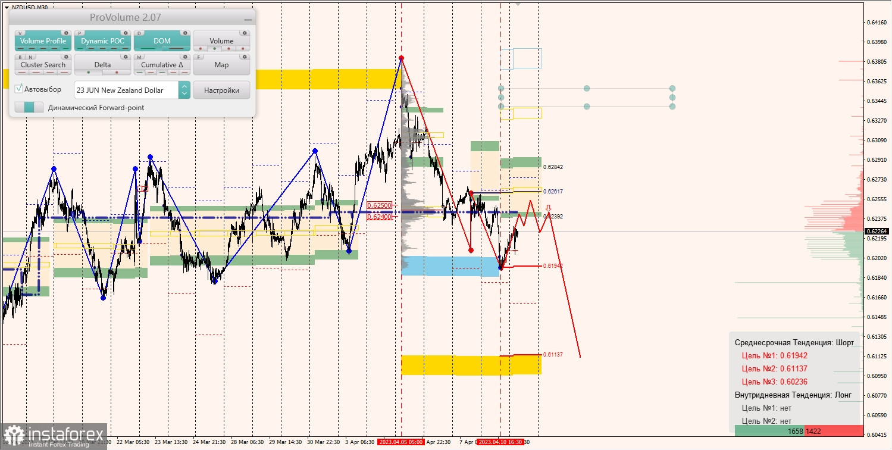Select red-dot segment under Delta button
This screenshot has height=450, width=892.
click(117, 73)
